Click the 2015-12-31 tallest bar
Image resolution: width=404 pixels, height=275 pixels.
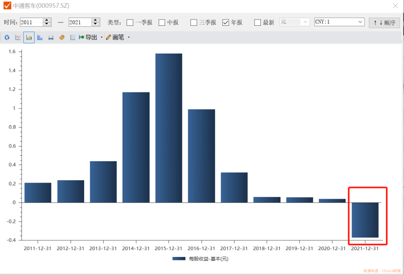pos(168,128)
